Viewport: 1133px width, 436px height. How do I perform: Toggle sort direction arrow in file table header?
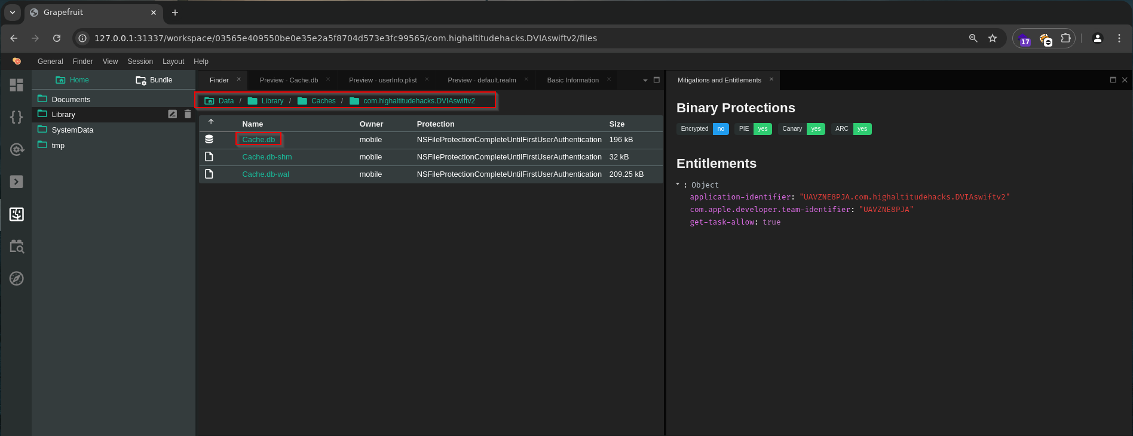tap(211, 122)
